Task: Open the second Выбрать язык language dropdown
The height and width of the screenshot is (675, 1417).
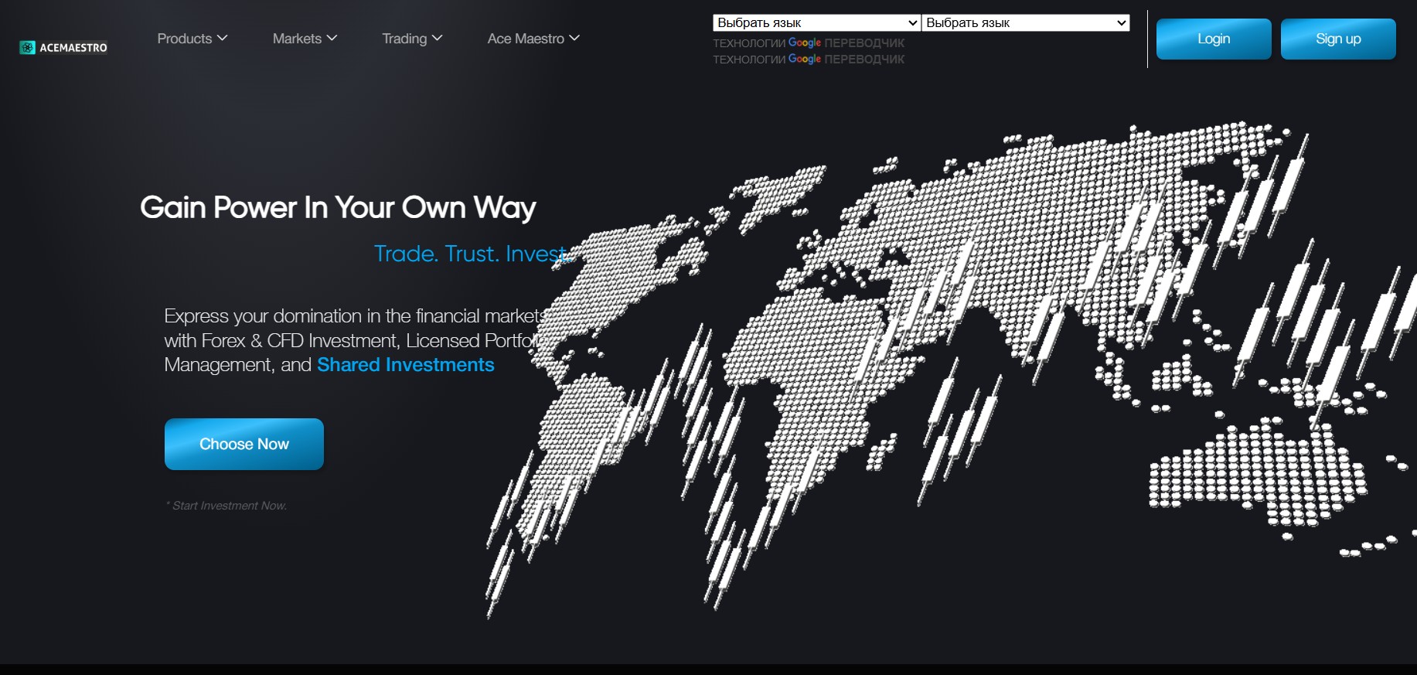Action: pyautogui.click(x=1025, y=23)
